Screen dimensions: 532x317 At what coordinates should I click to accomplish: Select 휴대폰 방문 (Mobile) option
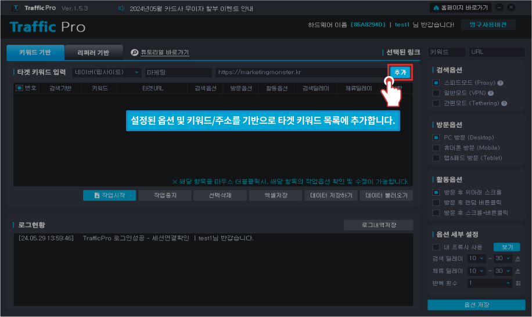coord(436,148)
